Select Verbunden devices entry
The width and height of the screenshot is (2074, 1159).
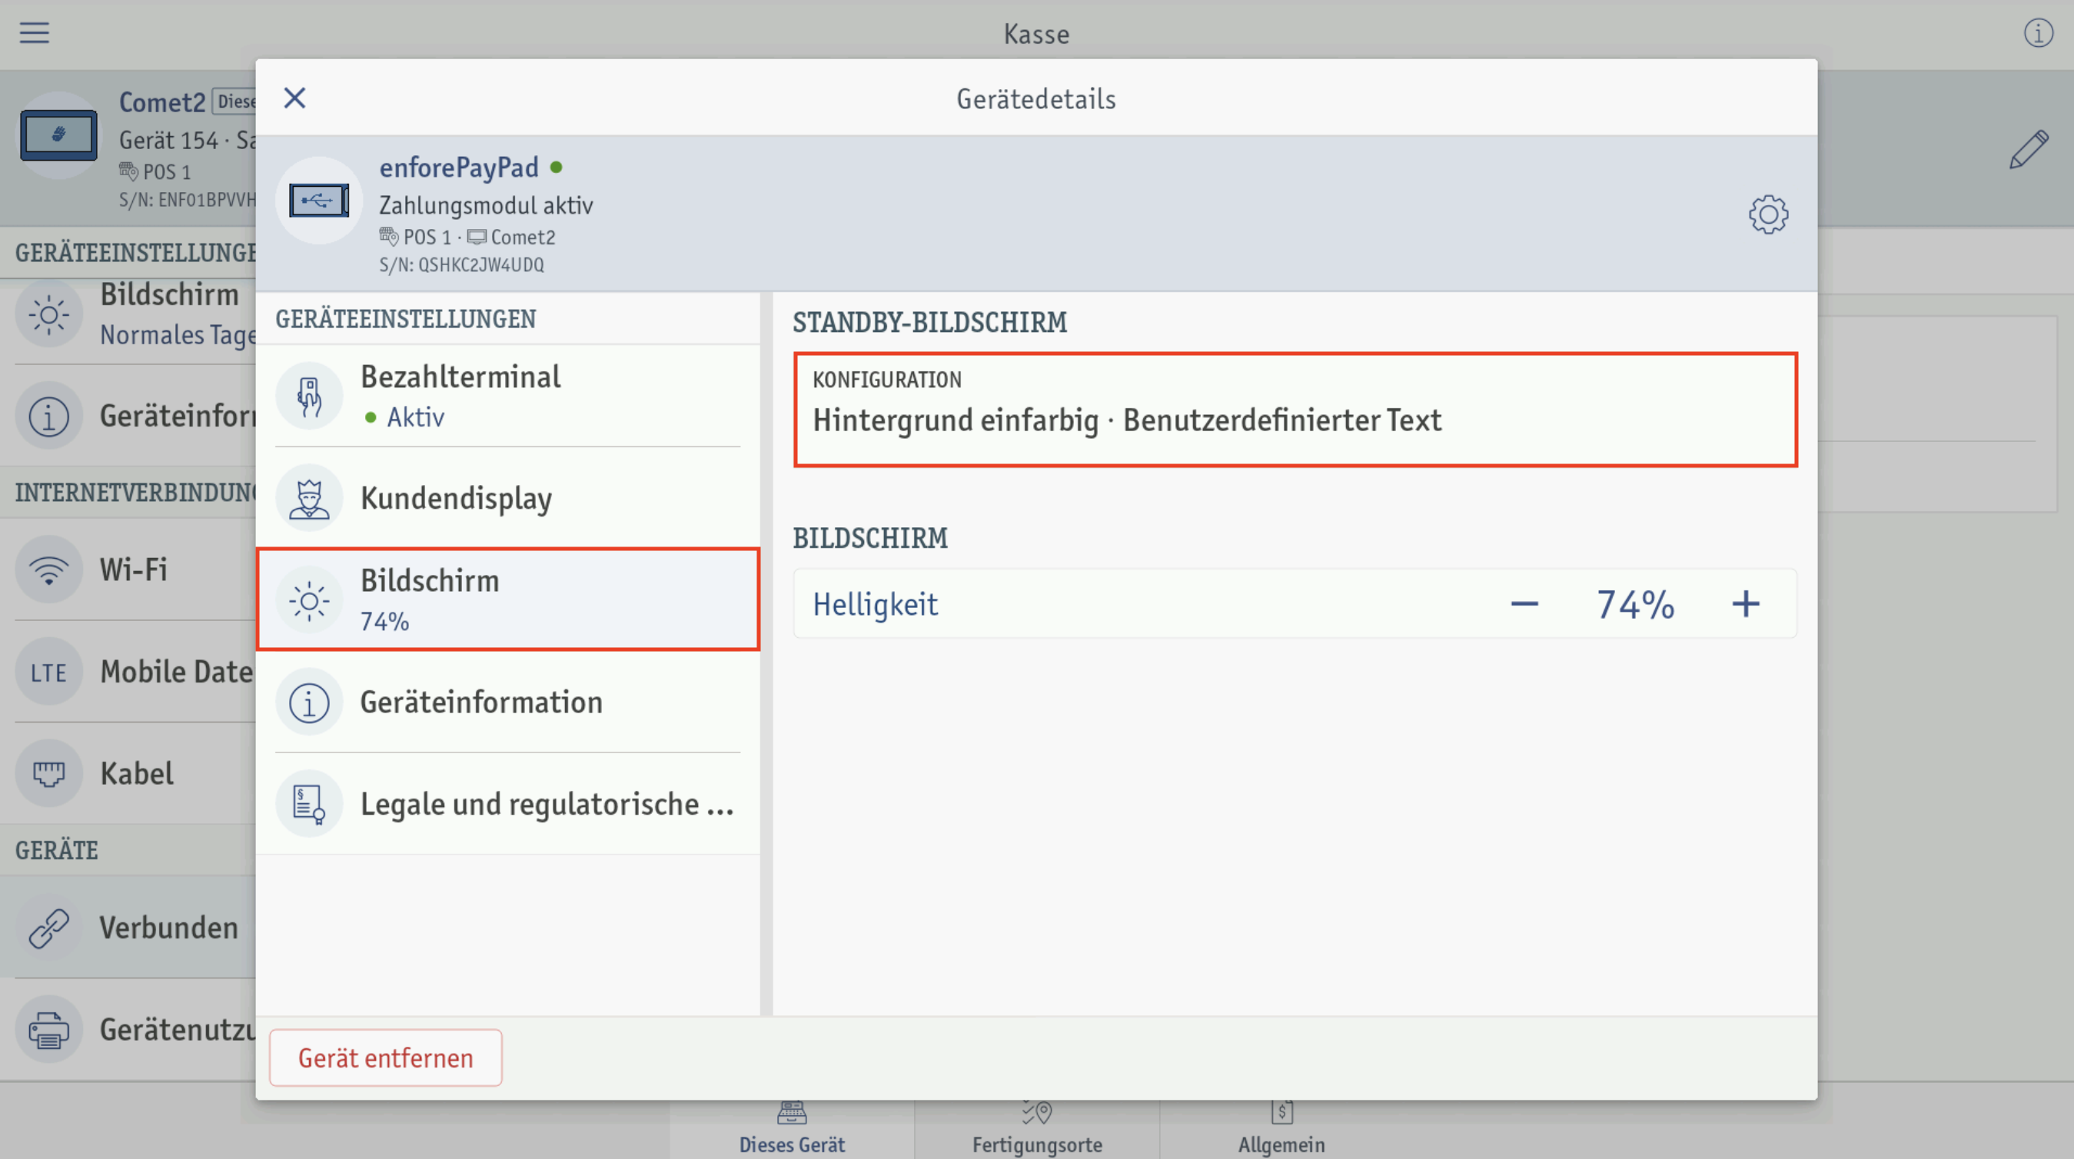(x=129, y=927)
